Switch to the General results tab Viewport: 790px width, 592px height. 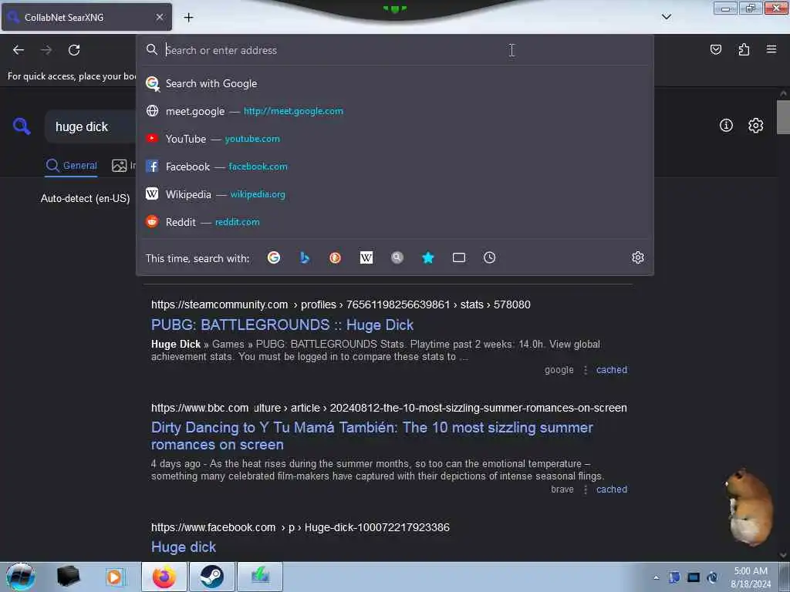tap(71, 166)
